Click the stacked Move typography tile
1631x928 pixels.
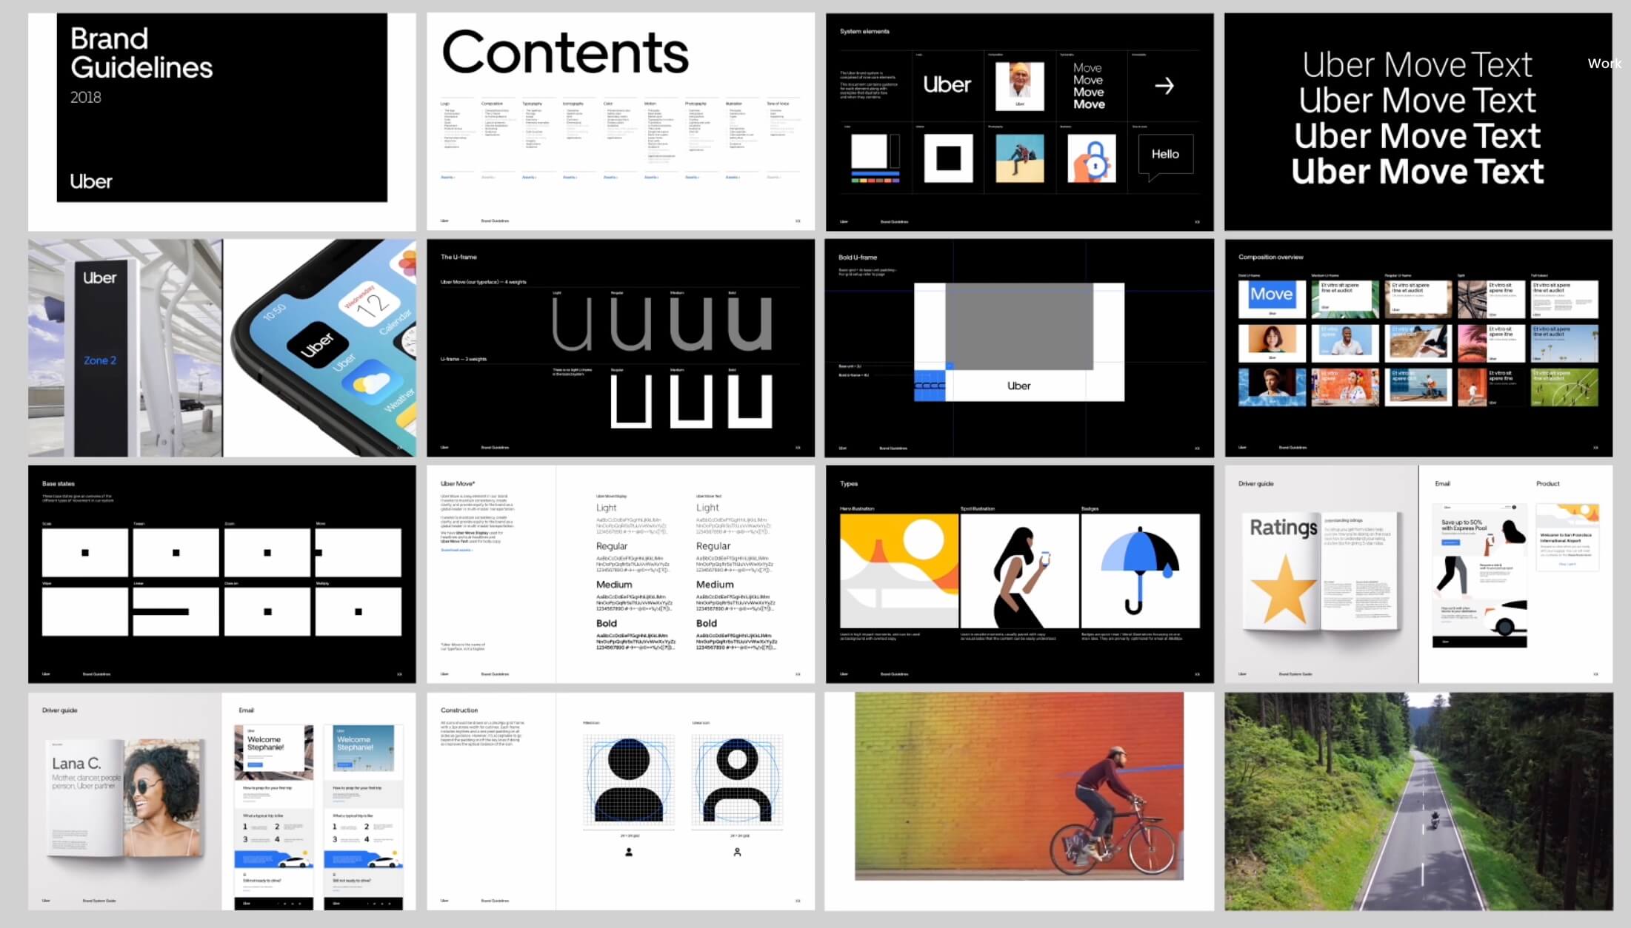click(1089, 86)
